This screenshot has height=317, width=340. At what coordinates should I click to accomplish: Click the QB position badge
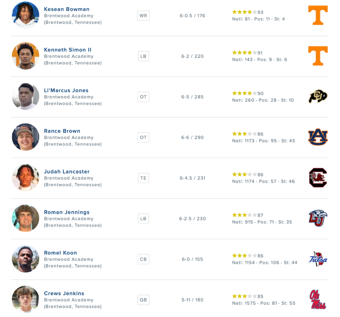point(143,300)
